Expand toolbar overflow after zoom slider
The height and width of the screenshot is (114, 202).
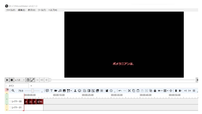click(42, 92)
